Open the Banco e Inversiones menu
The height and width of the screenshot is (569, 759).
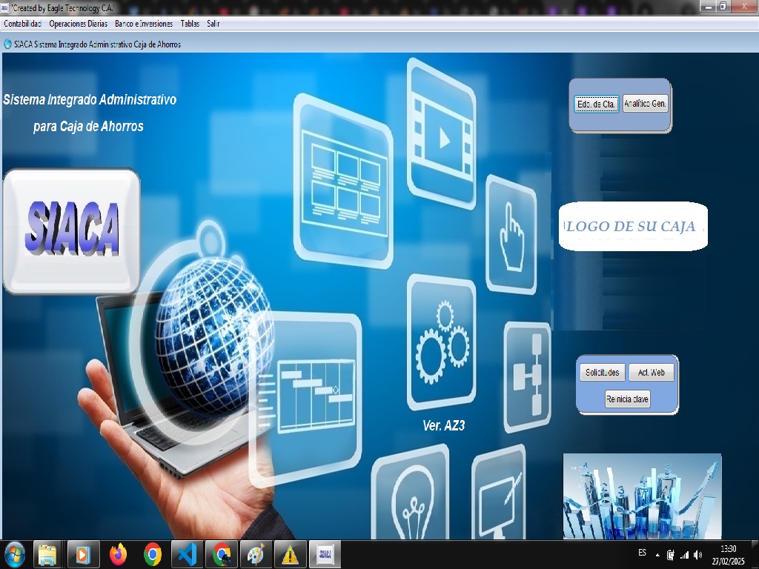tap(144, 24)
